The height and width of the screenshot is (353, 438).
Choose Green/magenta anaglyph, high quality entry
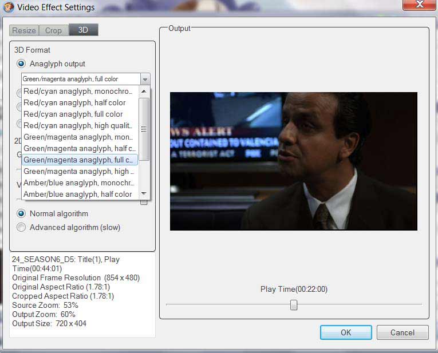pyautogui.click(x=80, y=171)
